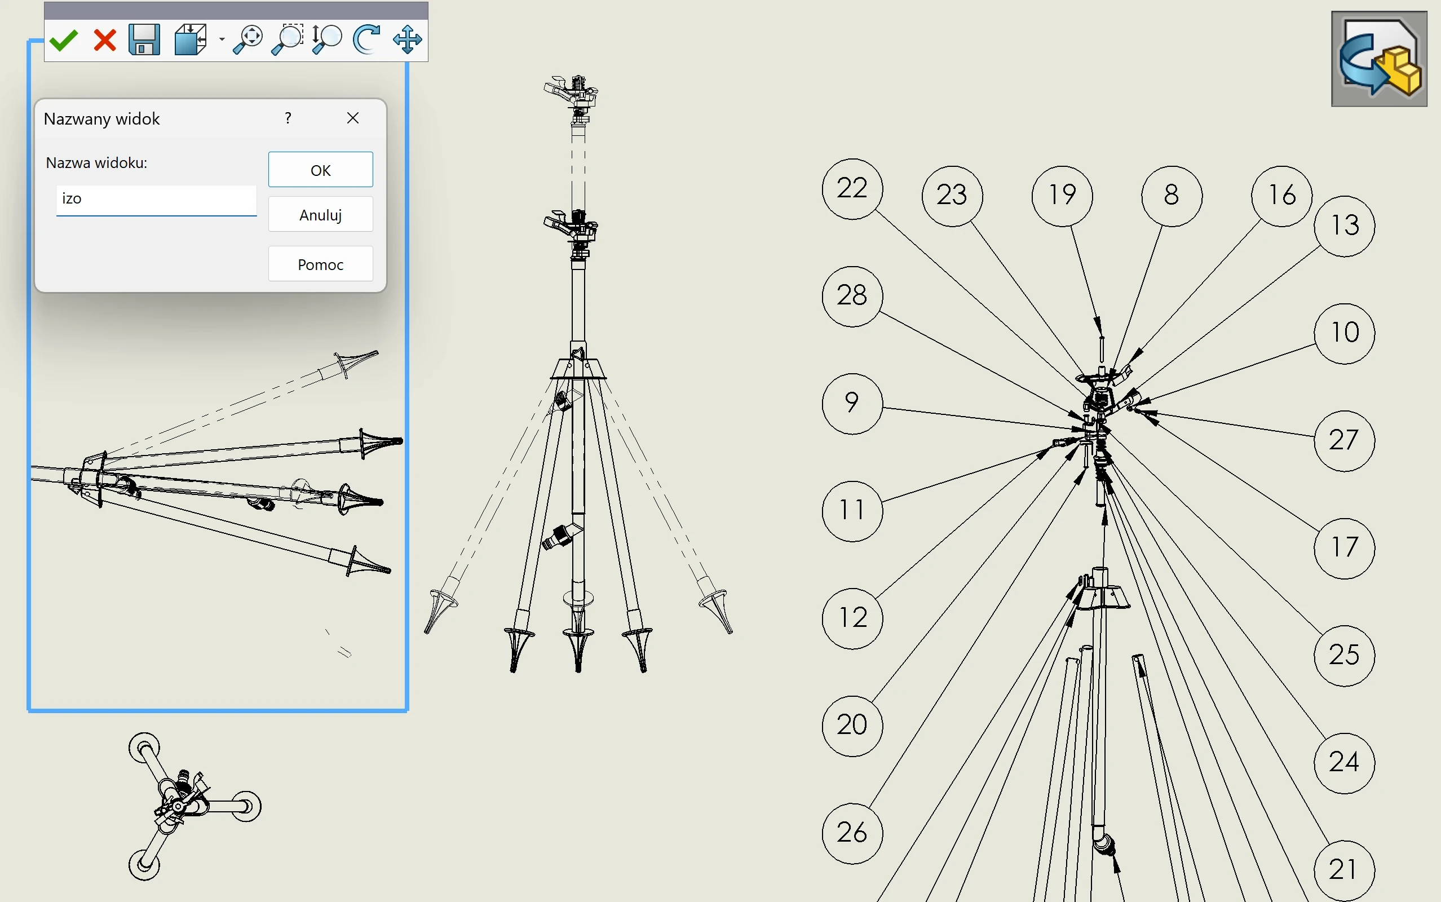Select balloon number 27

pos(1345,441)
